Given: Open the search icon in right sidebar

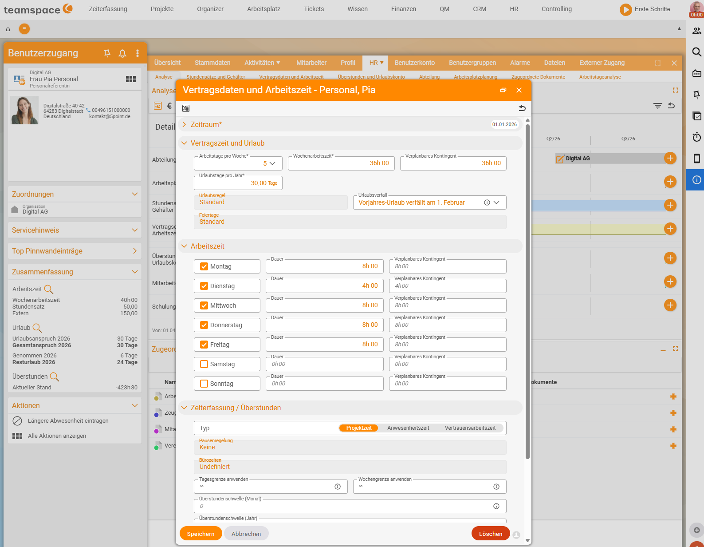Looking at the screenshot, I should click(x=696, y=52).
